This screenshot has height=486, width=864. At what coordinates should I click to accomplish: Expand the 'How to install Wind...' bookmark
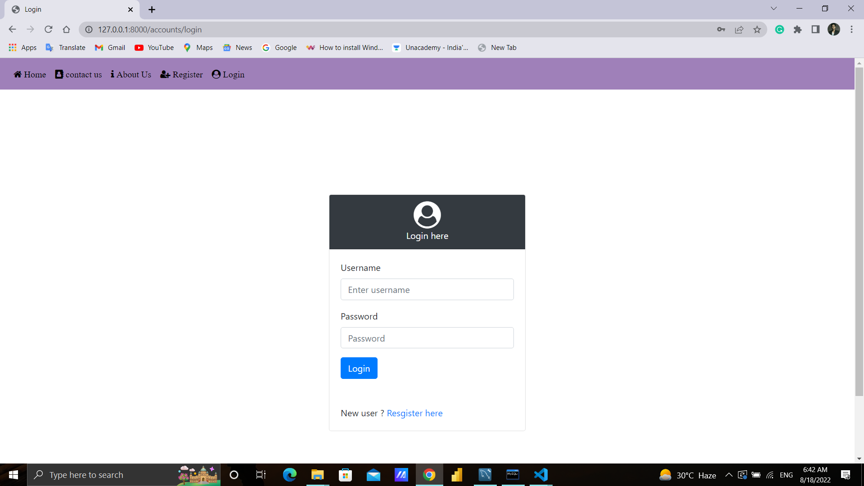(x=345, y=47)
